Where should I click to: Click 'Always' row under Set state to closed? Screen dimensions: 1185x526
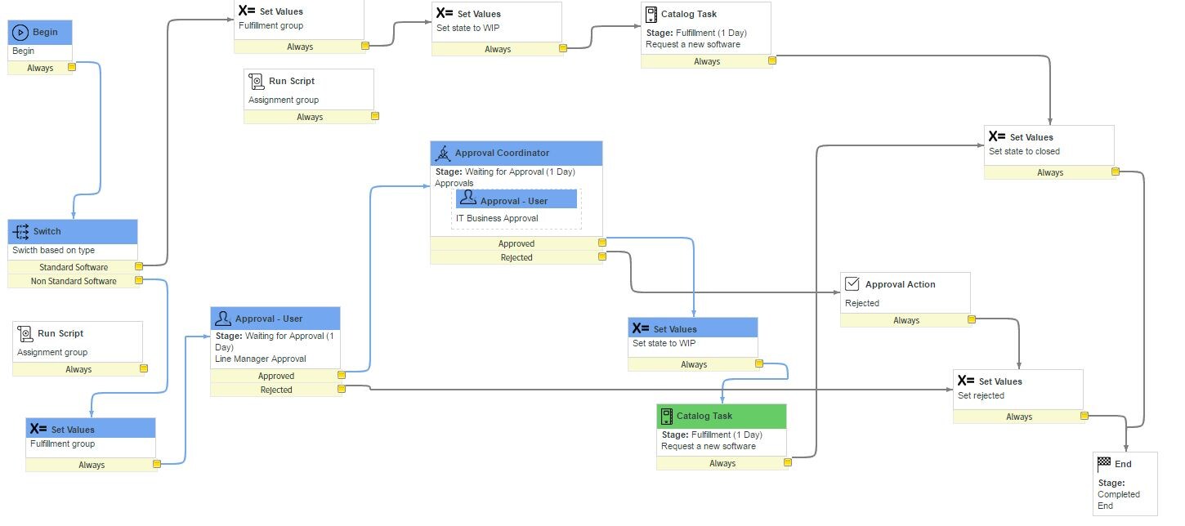pos(1049,173)
